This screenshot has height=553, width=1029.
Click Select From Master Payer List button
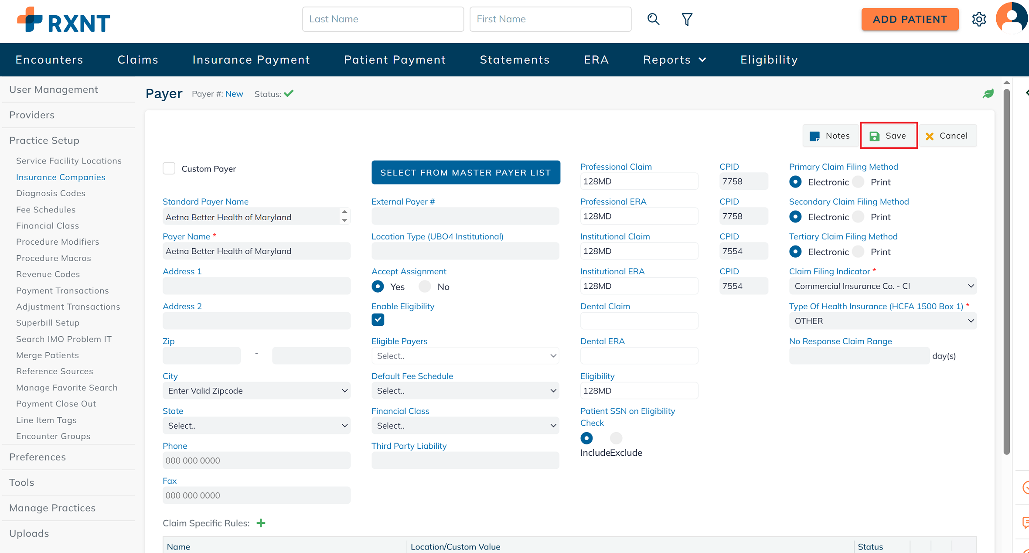(466, 172)
